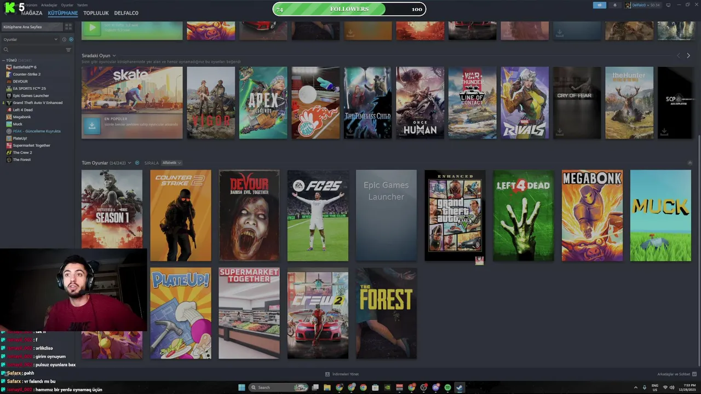Click the Windows Start button
701x394 pixels.
tap(242, 387)
